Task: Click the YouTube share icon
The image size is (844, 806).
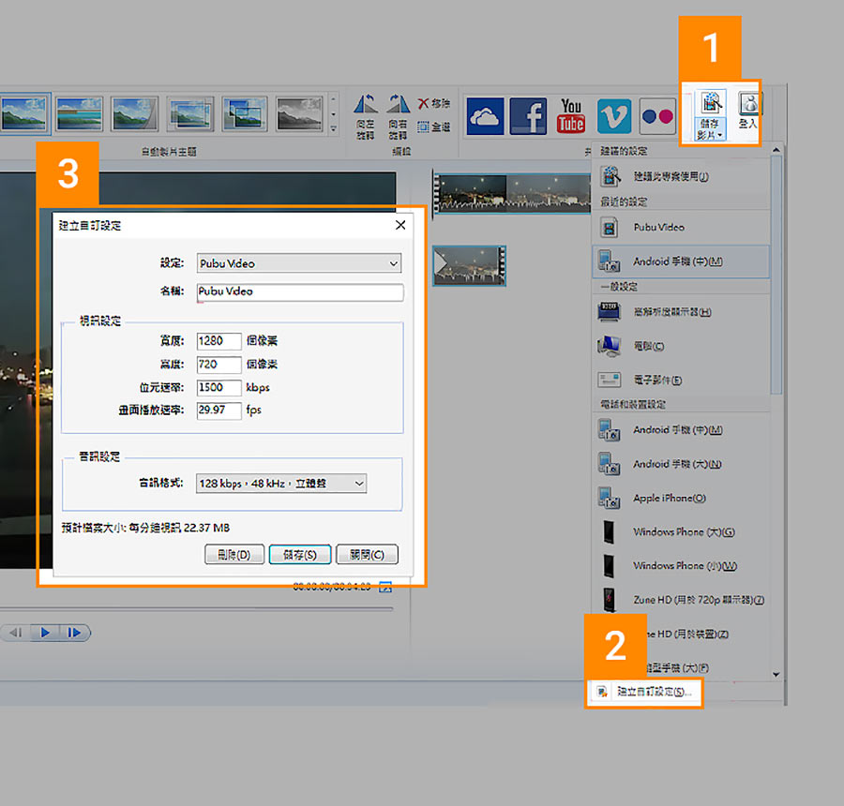Action: click(x=571, y=116)
